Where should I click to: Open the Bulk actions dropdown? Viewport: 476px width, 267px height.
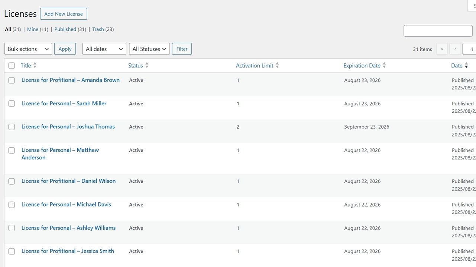(x=28, y=49)
